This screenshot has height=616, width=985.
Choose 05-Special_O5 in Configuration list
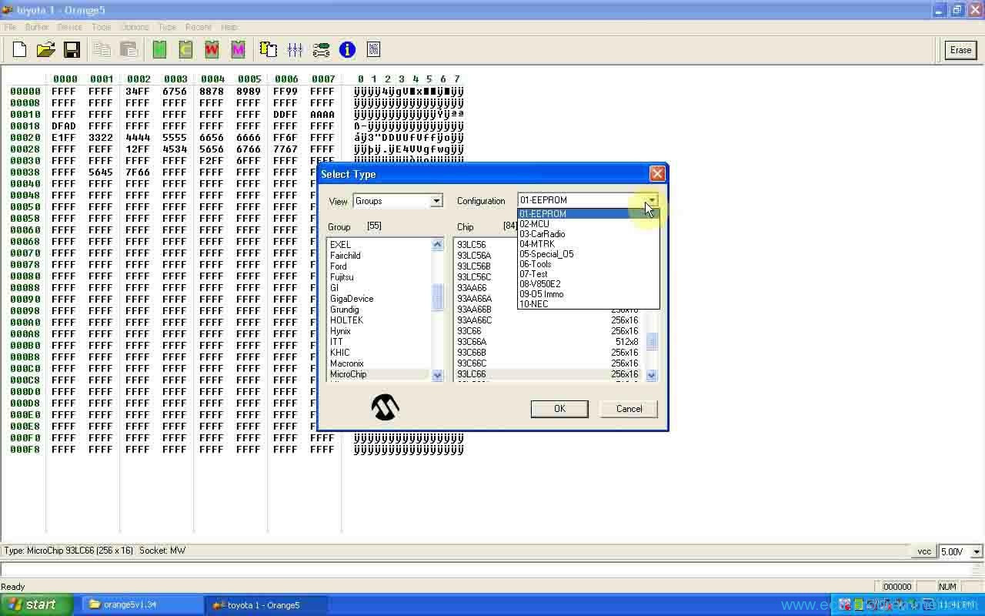[589, 254]
